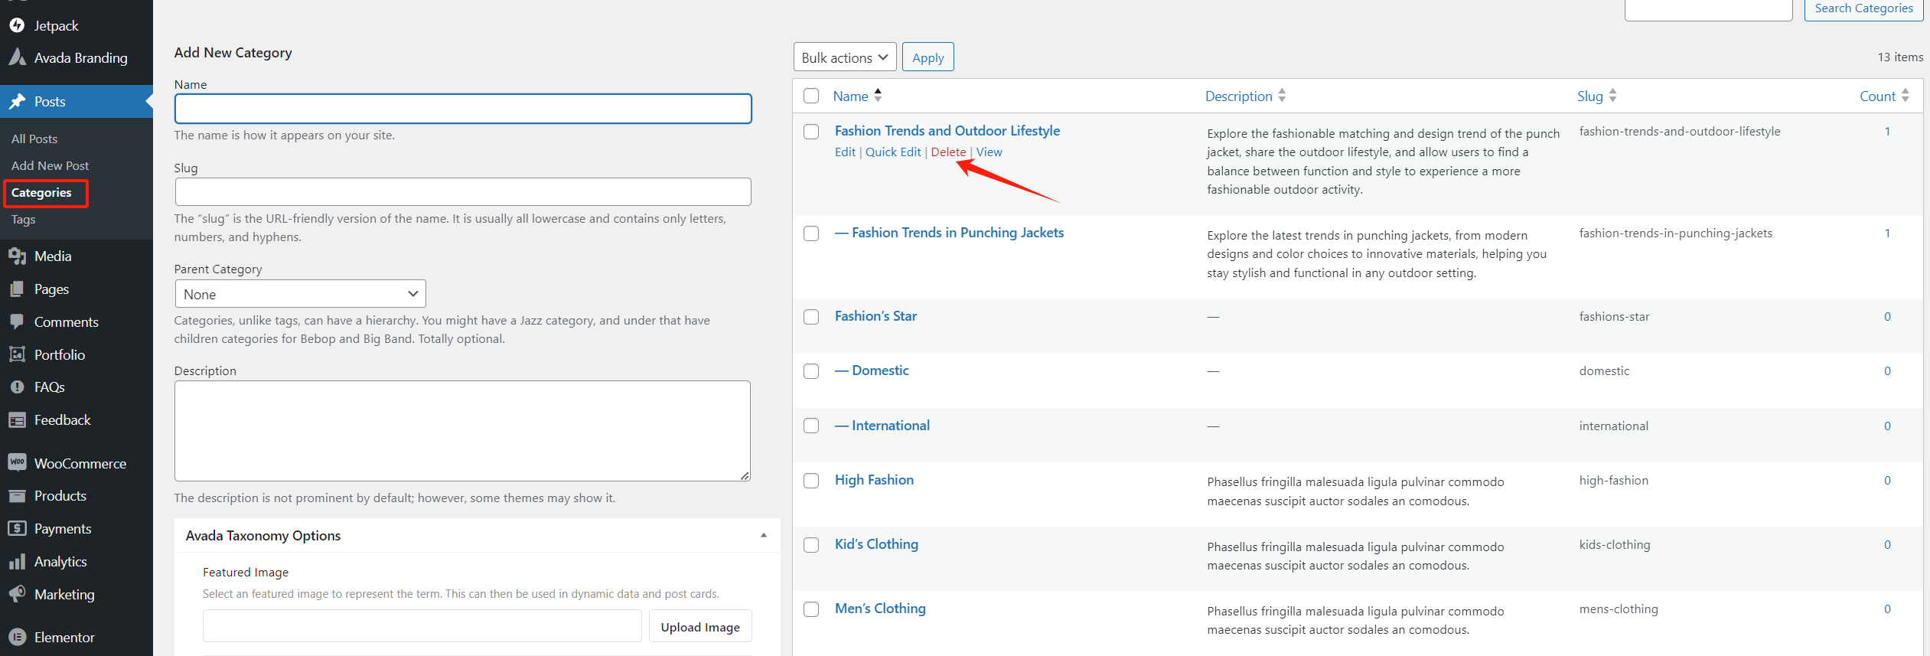Open the Tags submenu item

pos(24,220)
